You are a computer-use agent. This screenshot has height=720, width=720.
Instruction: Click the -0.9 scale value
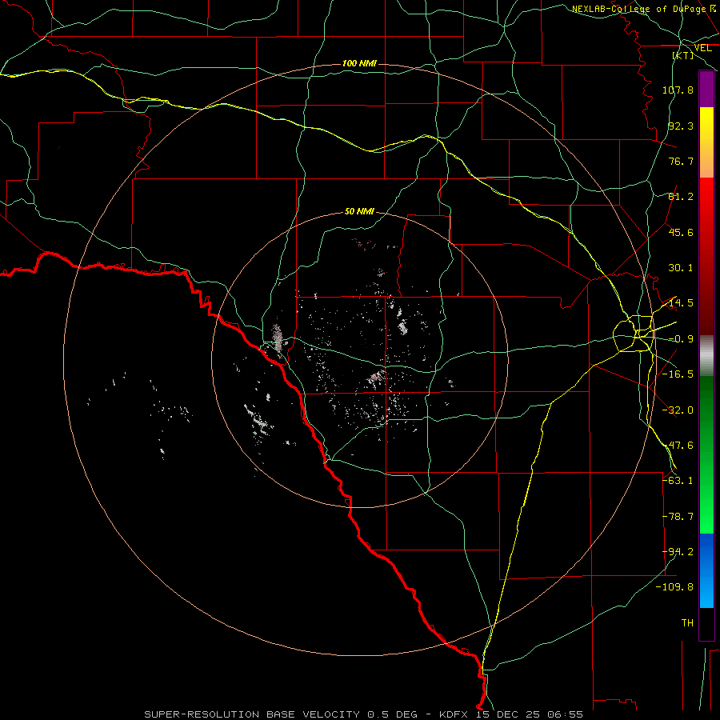[x=681, y=339]
